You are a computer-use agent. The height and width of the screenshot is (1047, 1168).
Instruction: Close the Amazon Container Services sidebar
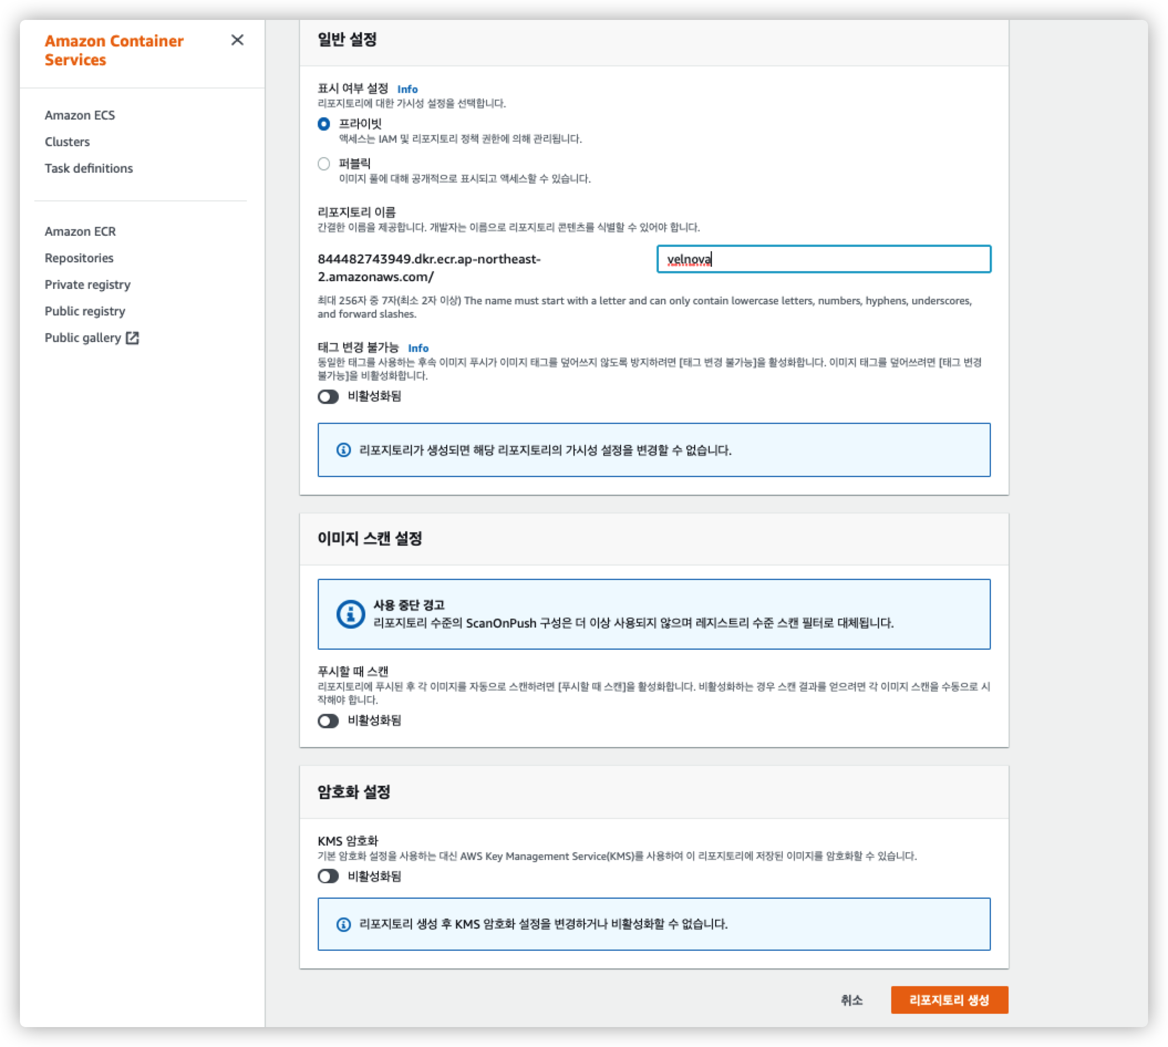237,40
